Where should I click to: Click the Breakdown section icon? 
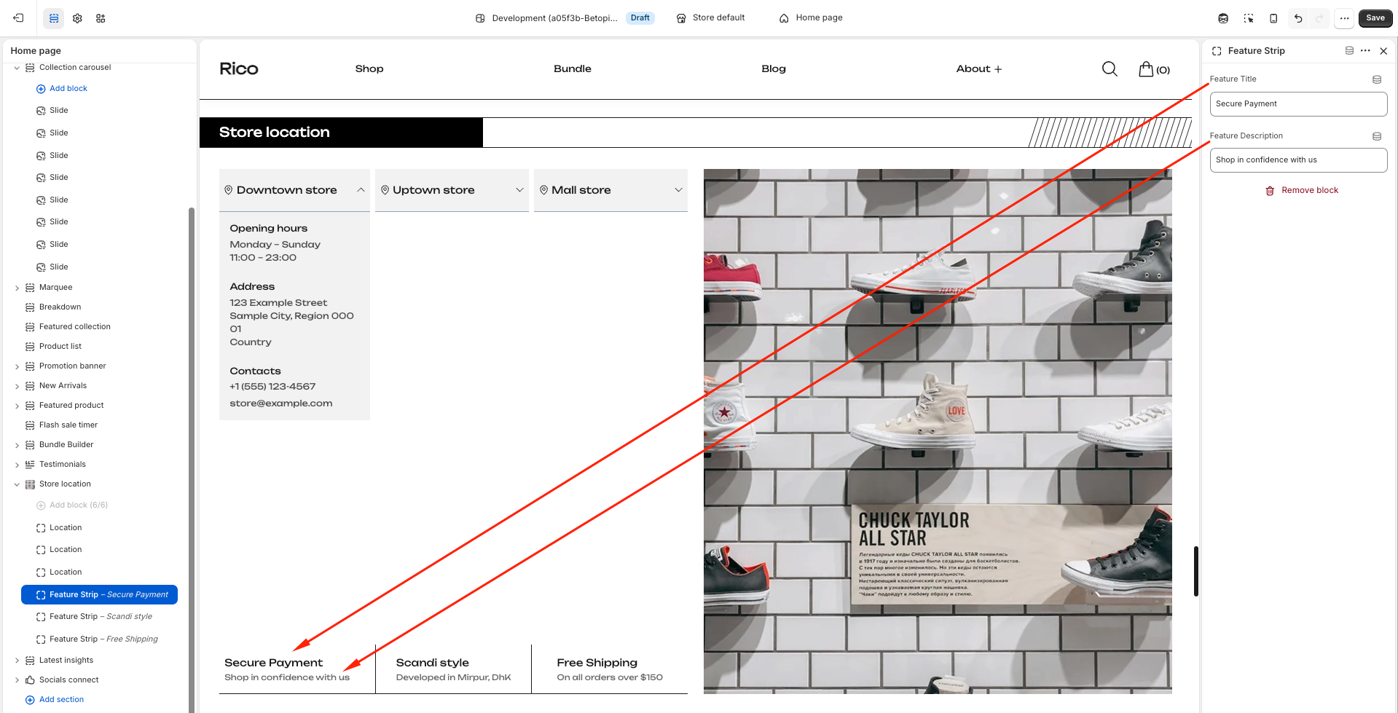pyautogui.click(x=30, y=307)
